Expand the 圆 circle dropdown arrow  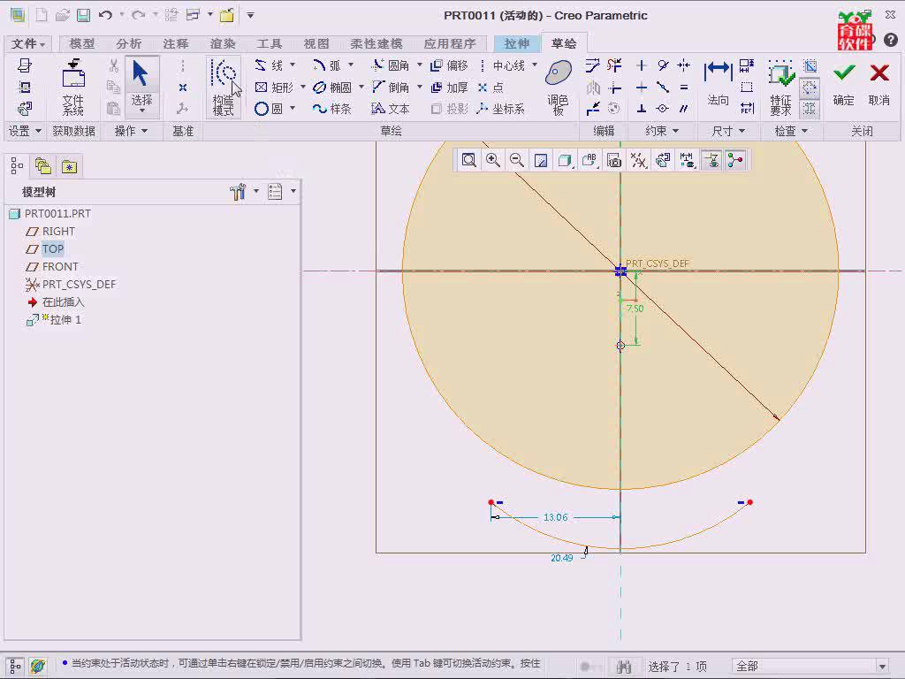[x=293, y=109]
